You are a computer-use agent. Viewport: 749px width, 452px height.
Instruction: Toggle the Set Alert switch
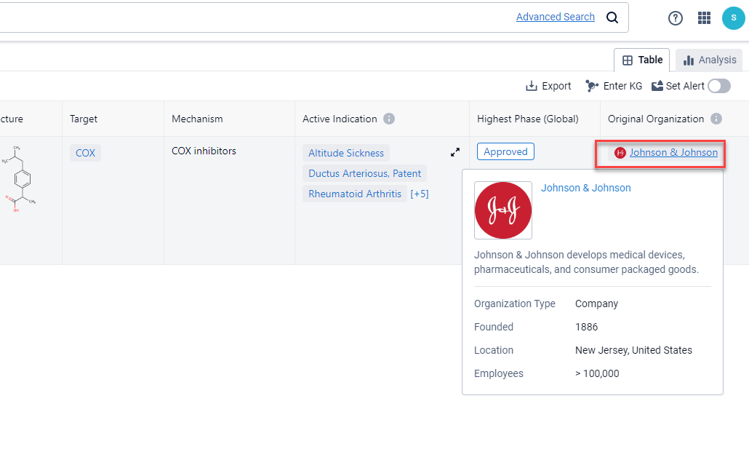click(x=718, y=86)
